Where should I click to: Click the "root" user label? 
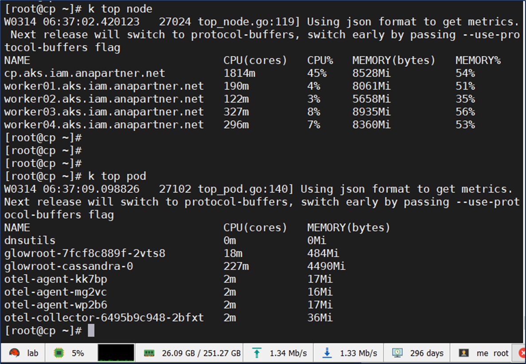point(501,353)
